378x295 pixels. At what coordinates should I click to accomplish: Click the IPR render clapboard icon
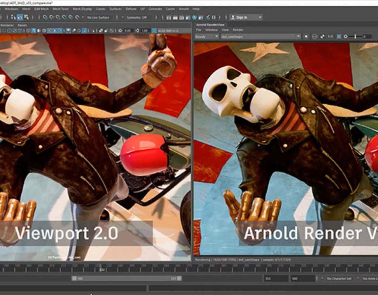tap(182, 18)
